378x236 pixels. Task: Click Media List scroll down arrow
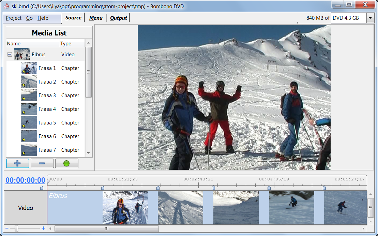[88, 153]
